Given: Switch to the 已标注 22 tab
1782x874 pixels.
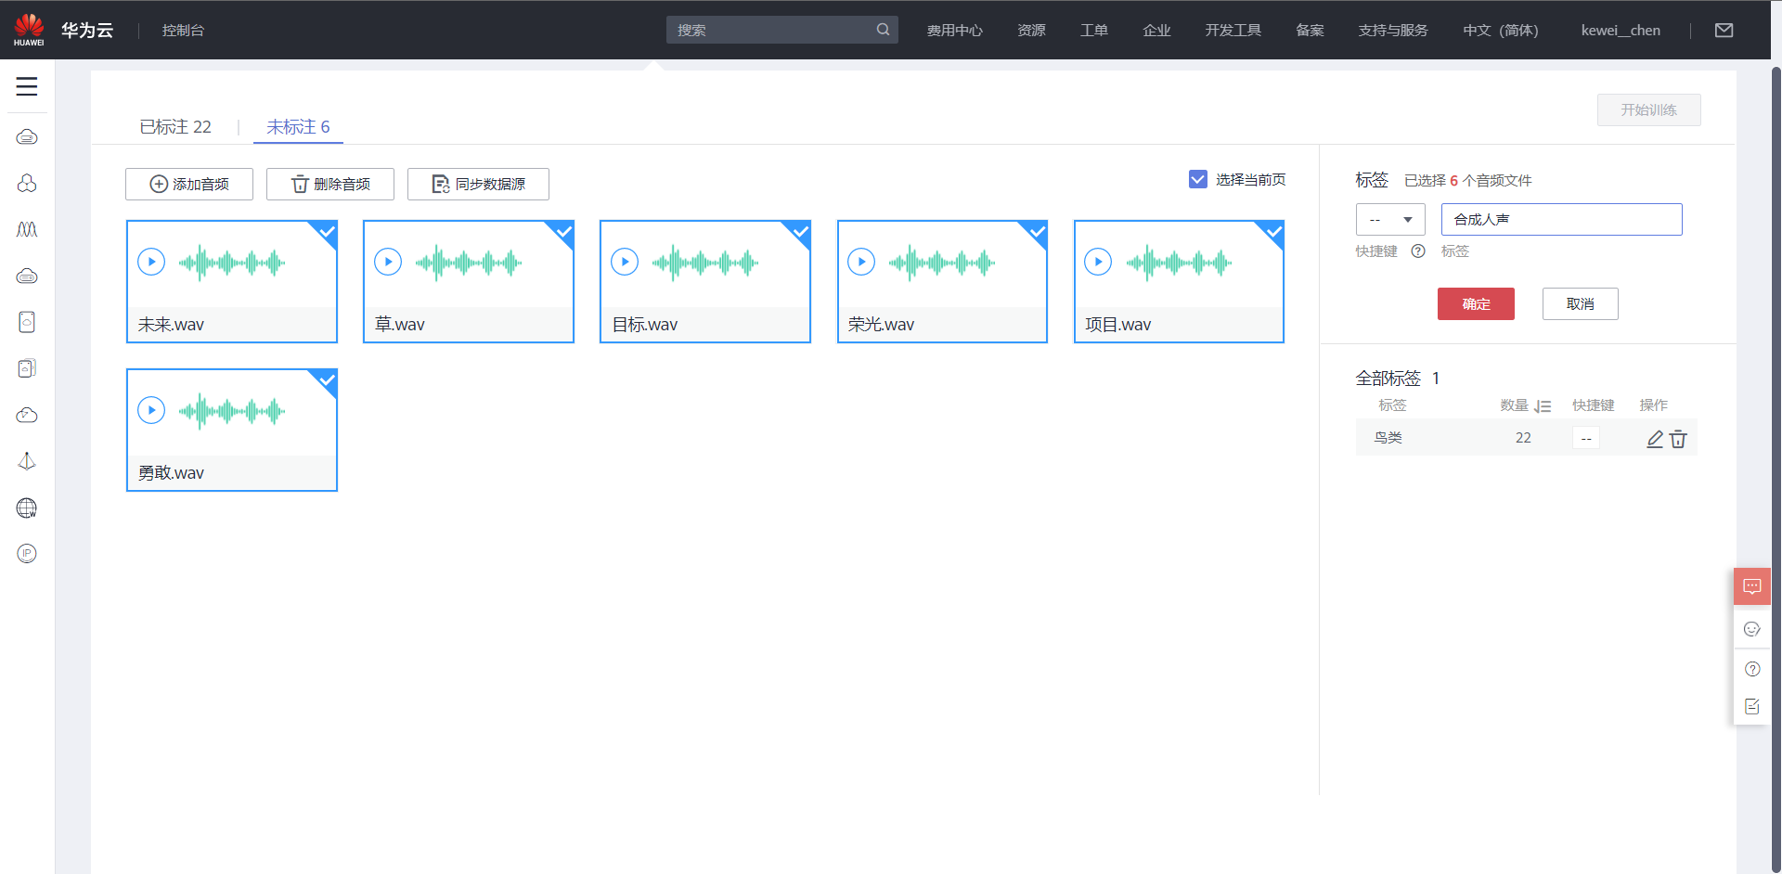Looking at the screenshot, I should tap(175, 127).
